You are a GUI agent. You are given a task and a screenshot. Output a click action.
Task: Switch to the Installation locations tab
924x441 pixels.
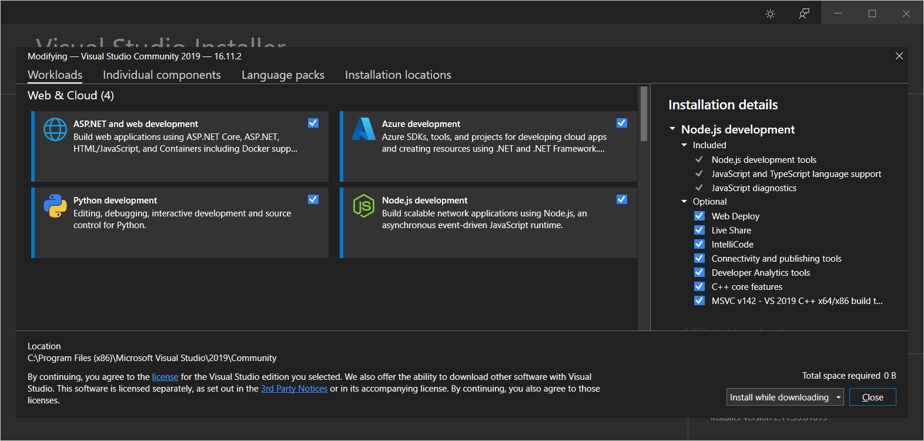click(398, 75)
